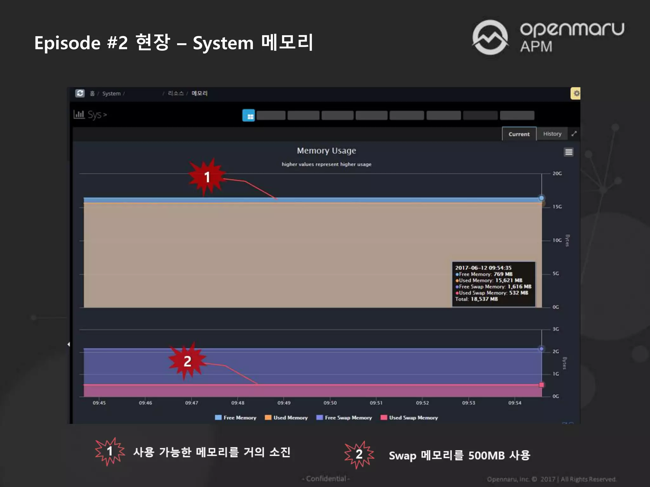Switch to the History tab
The image size is (650, 487).
click(x=552, y=134)
